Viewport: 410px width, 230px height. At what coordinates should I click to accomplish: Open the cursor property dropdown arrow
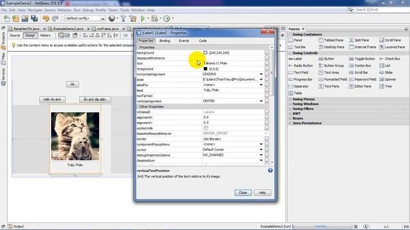261,149
